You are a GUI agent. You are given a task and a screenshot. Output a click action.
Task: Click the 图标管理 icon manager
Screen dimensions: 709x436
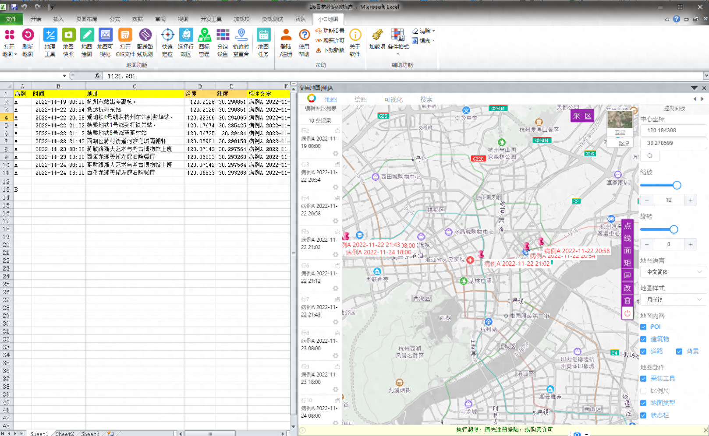tap(204, 35)
